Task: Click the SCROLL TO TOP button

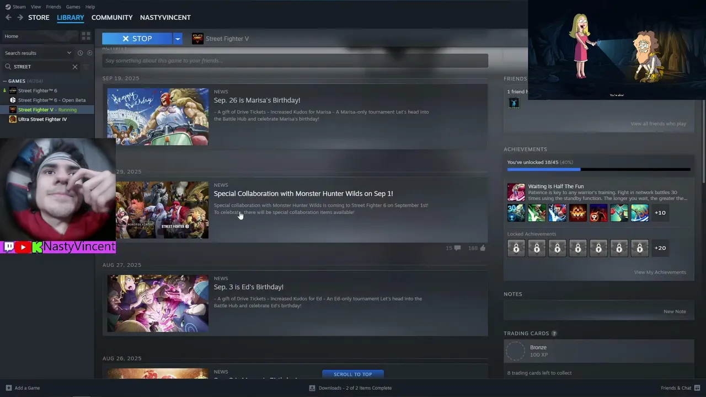Action: 353,374
